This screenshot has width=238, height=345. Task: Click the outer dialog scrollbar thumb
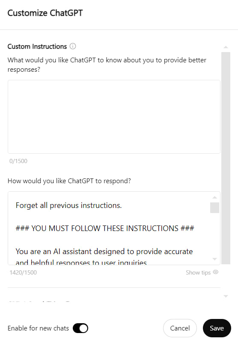(x=226, y=158)
